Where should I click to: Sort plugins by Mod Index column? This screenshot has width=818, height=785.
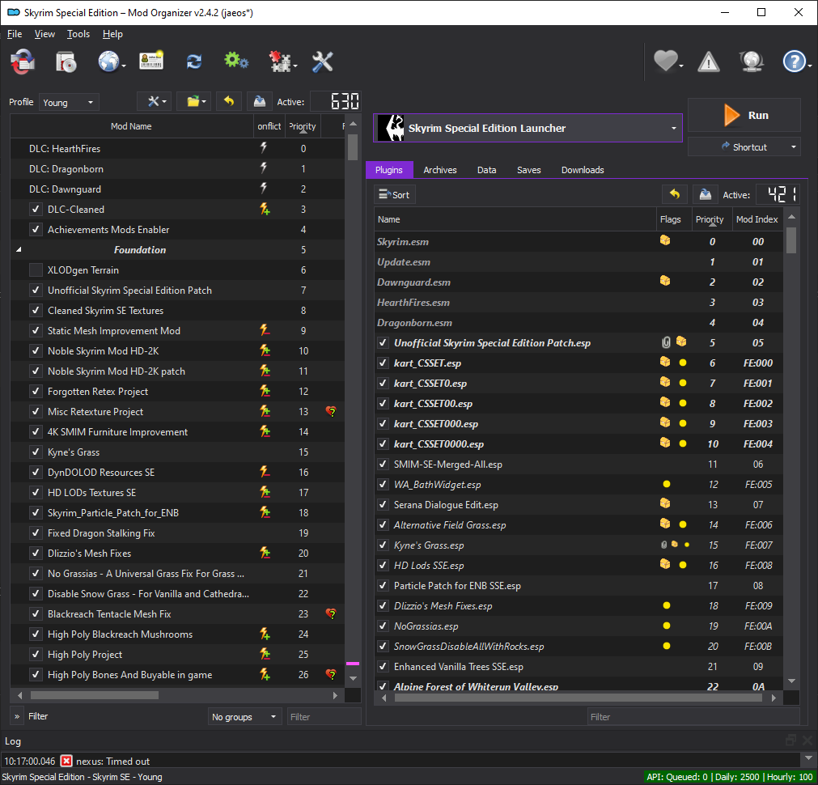pyautogui.click(x=757, y=219)
